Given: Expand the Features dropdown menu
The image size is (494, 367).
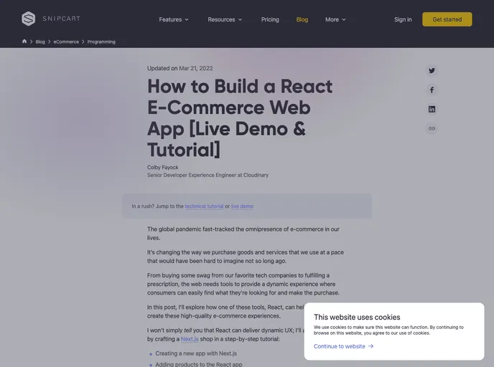Looking at the screenshot, I should tap(174, 19).
